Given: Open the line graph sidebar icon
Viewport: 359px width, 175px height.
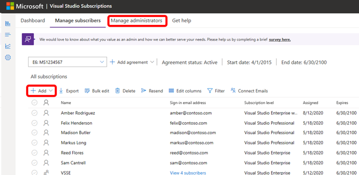Looking at the screenshot, I should 8,46.
